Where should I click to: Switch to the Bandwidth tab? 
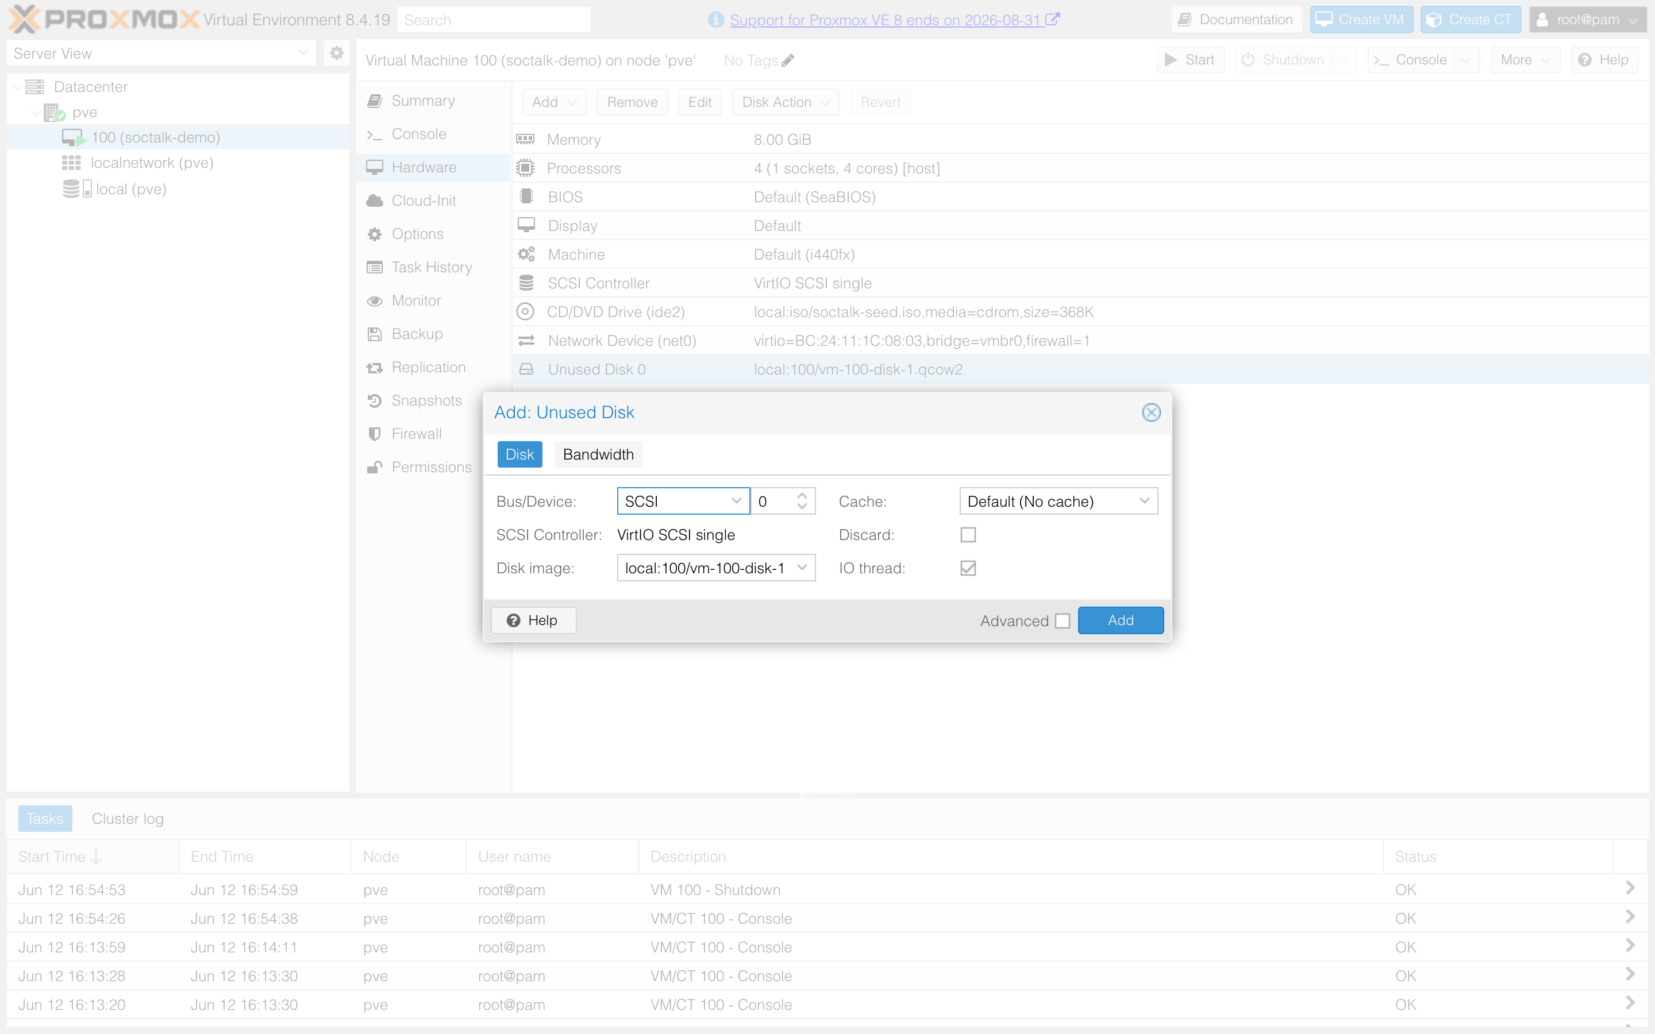(x=598, y=455)
